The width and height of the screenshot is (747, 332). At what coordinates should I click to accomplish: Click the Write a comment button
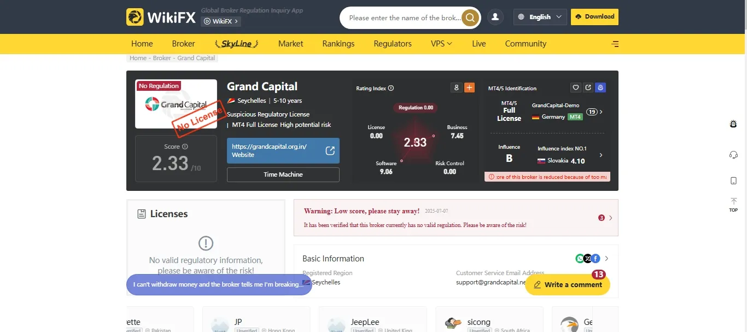(568, 284)
